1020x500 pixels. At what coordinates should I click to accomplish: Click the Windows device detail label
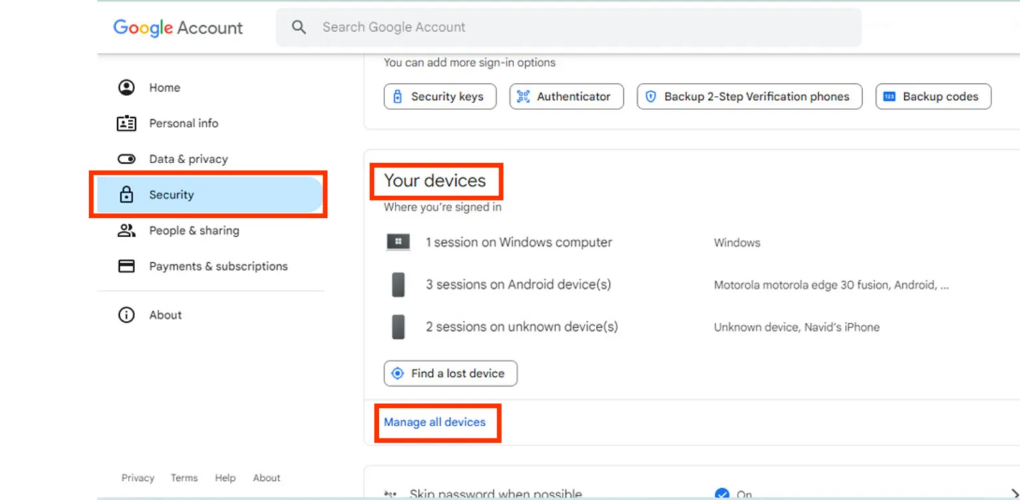coord(737,242)
